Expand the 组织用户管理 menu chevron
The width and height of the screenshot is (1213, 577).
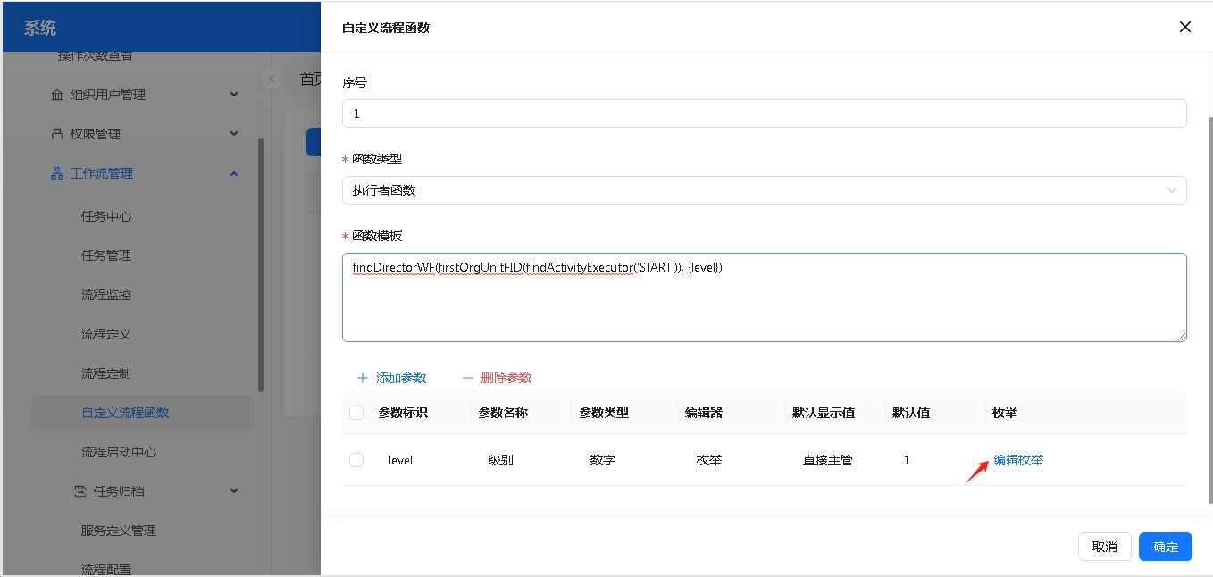click(x=234, y=95)
